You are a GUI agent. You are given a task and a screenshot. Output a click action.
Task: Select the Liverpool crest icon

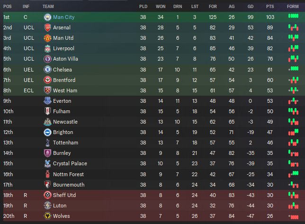(47, 49)
